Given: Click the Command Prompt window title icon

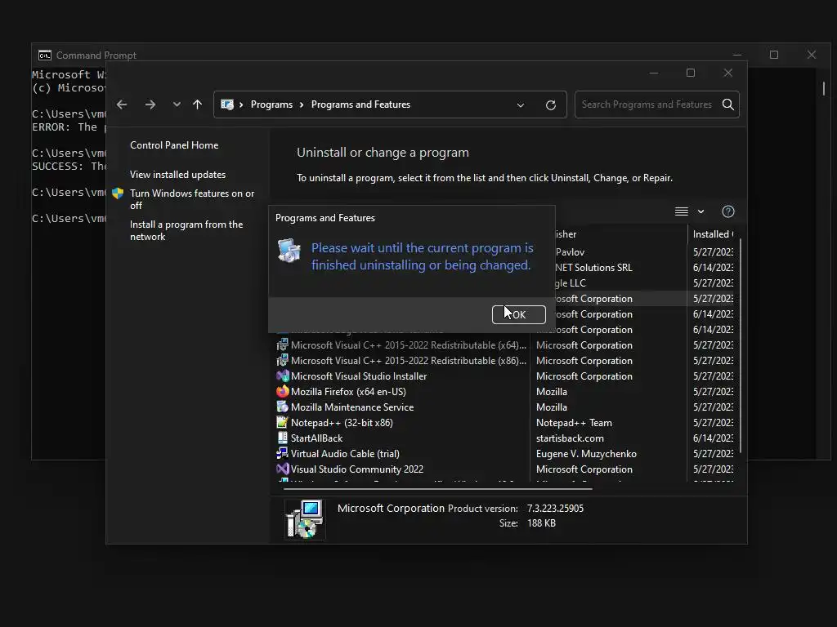Looking at the screenshot, I should (45, 55).
